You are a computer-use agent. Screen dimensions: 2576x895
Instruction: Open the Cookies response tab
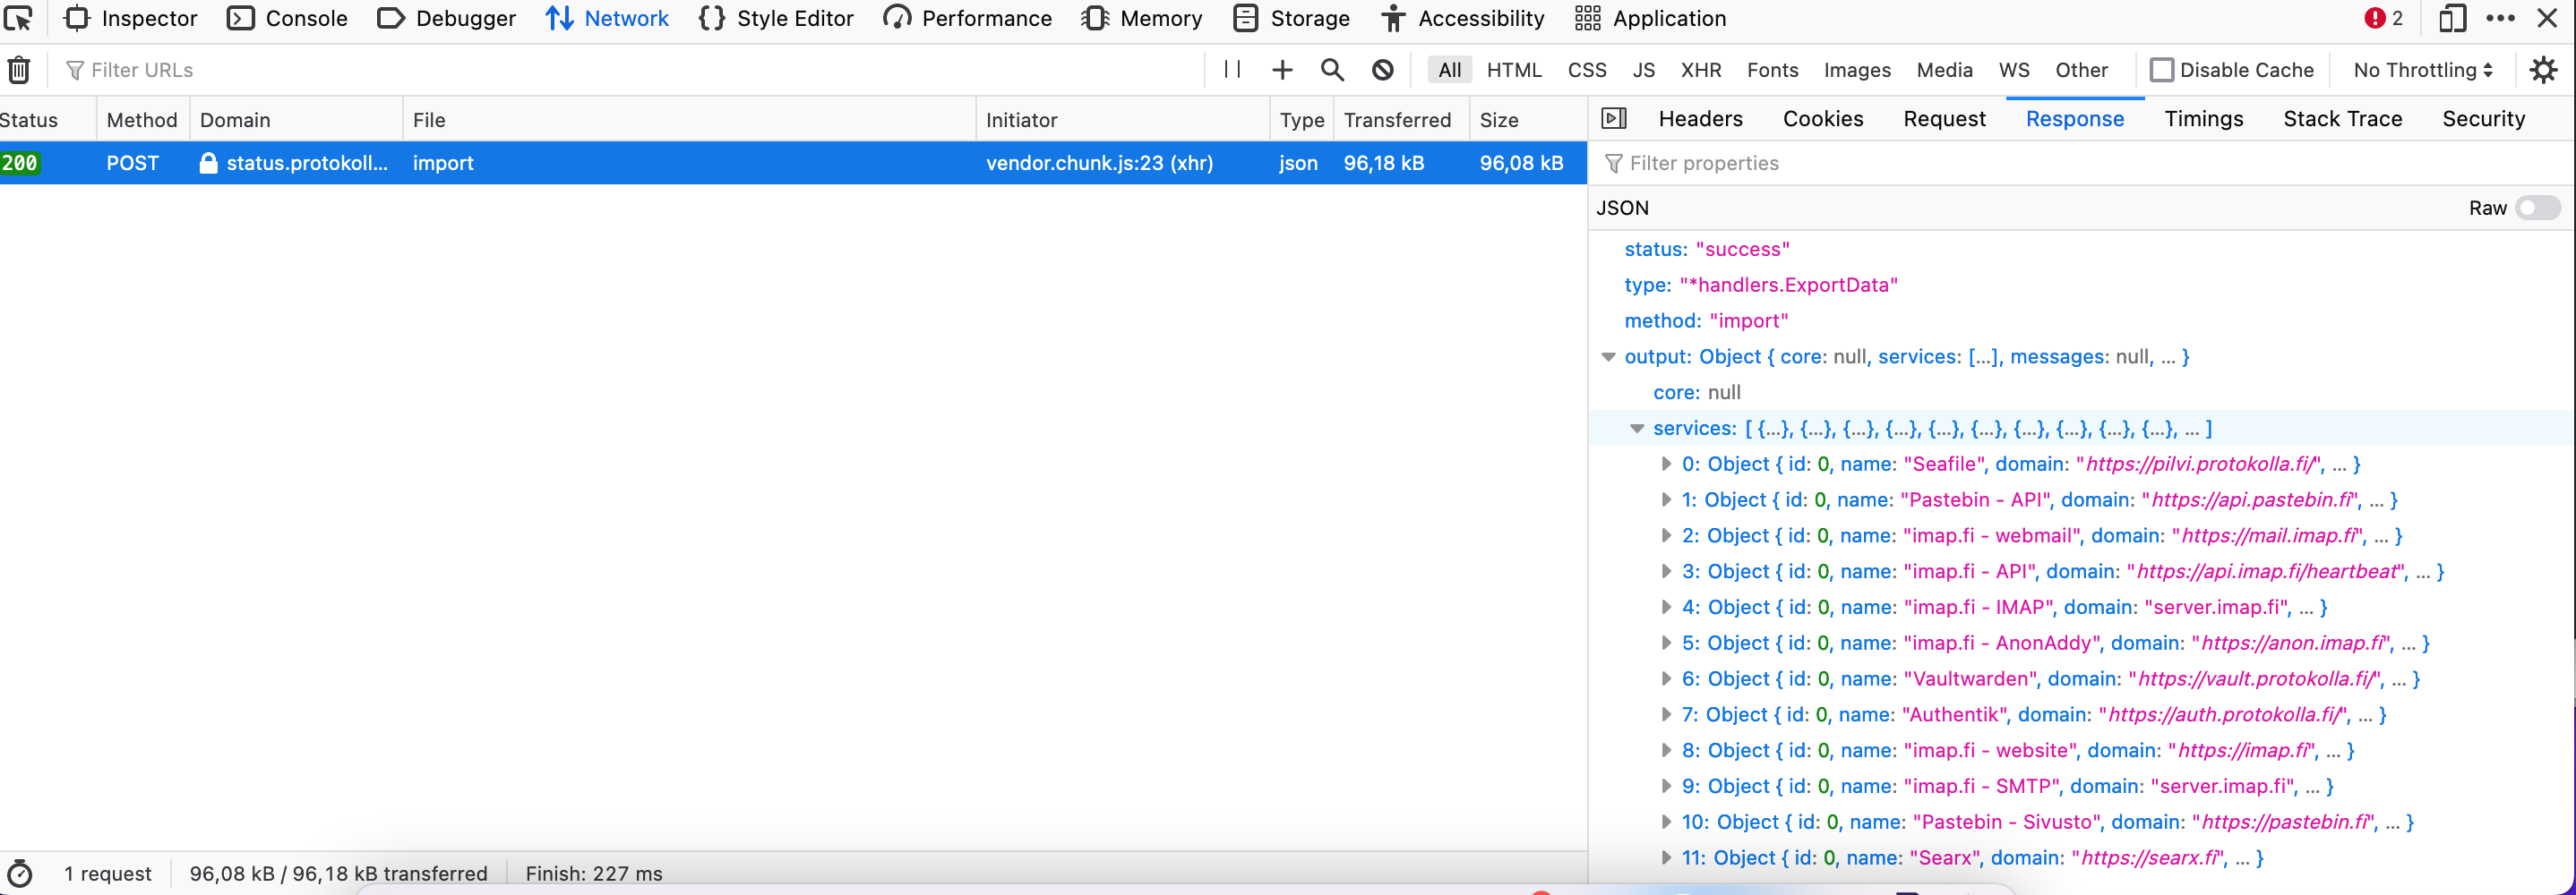click(x=1823, y=118)
